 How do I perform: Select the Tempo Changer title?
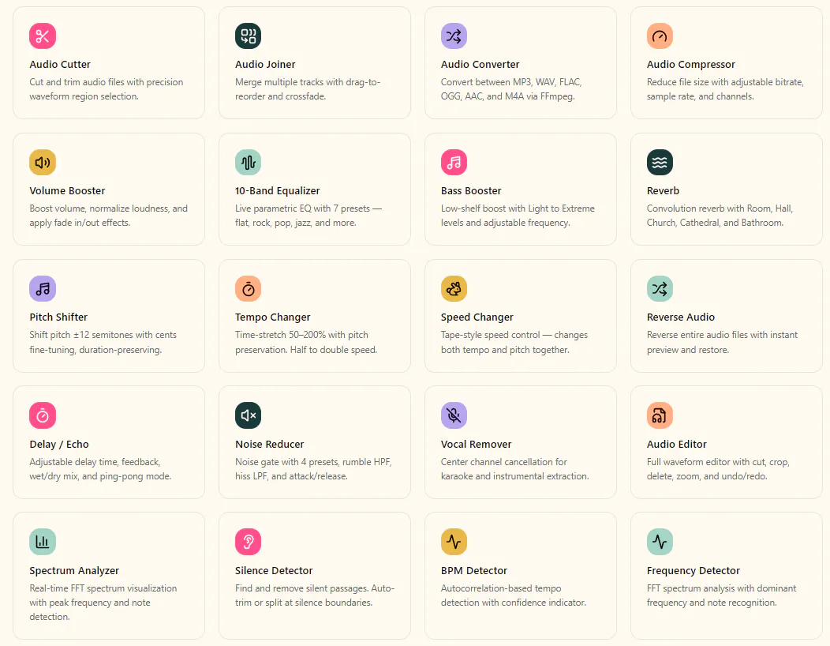click(273, 317)
